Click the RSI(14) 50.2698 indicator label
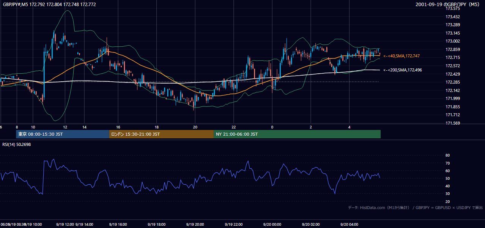 pos(17,144)
